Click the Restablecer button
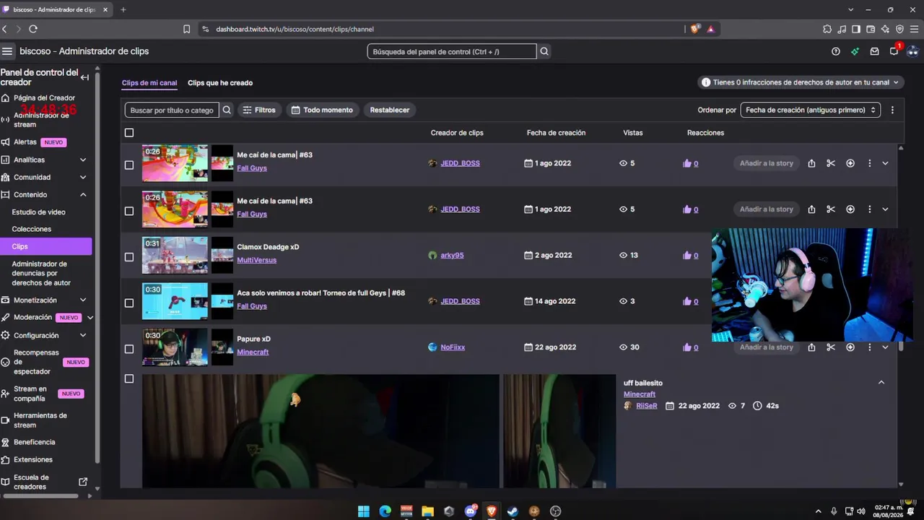 pyautogui.click(x=390, y=110)
